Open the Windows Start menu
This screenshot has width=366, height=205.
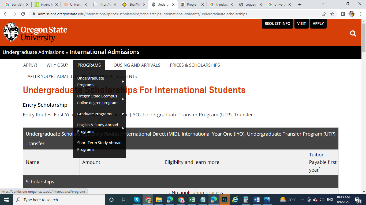click(x=6, y=200)
